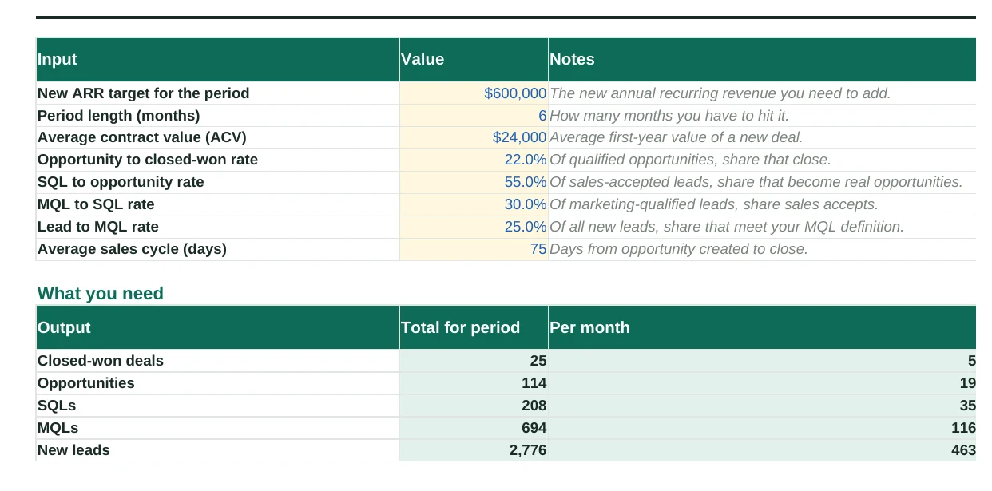Click the 75 sales cycle days value
The height and width of the screenshot is (491, 992).
pos(474,249)
